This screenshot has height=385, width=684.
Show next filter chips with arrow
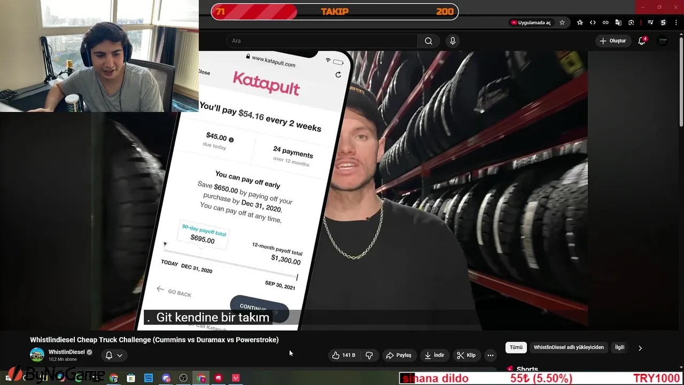tap(640, 348)
